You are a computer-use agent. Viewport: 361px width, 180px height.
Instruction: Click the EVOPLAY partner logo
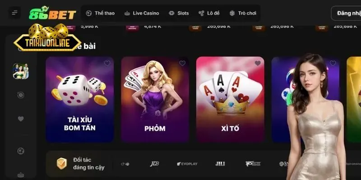[x=187, y=164]
